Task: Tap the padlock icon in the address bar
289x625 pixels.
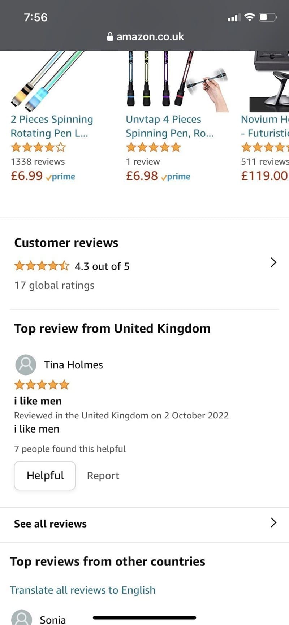Action: [x=110, y=36]
